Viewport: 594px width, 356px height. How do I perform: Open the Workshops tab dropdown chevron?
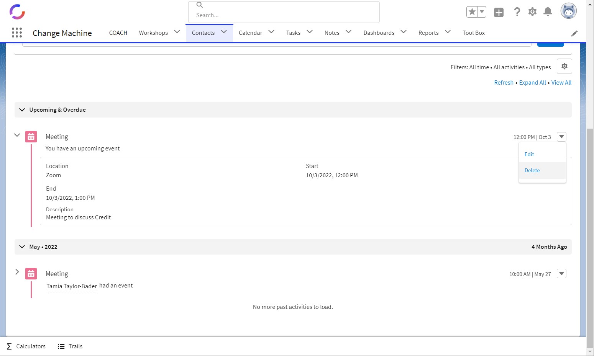pyautogui.click(x=177, y=32)
